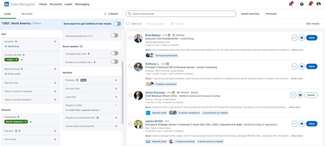Click the Unsave bookmark button
325x146 pixels.
pyautogui.click(x=177, y=24)
